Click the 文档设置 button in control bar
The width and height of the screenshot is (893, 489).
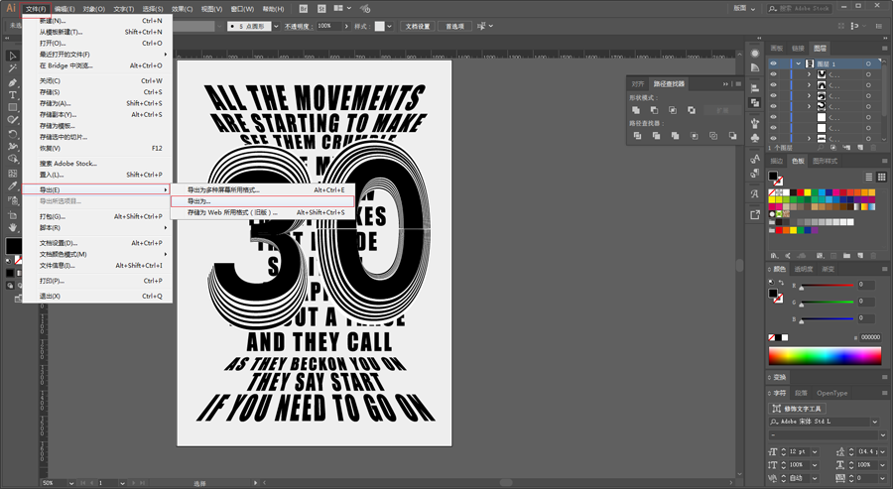tap(418, 26)
